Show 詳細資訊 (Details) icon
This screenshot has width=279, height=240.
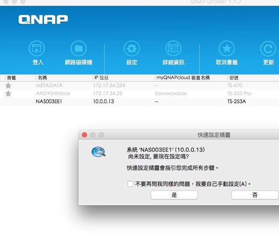coord(173,49)
